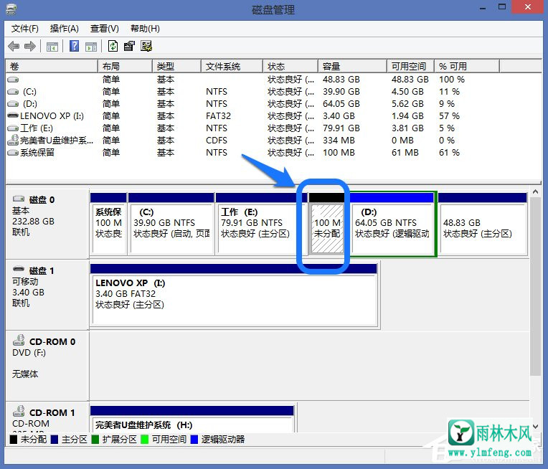Select the (D:) 64.05 GB logical drive block
Image resolution: width=548 pixels, height=469 pixels.
click(x=392, y=224)
